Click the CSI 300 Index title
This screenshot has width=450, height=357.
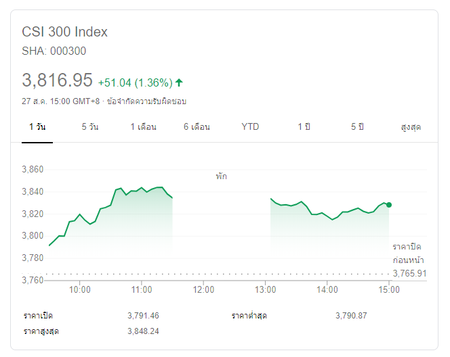point(65,32)
